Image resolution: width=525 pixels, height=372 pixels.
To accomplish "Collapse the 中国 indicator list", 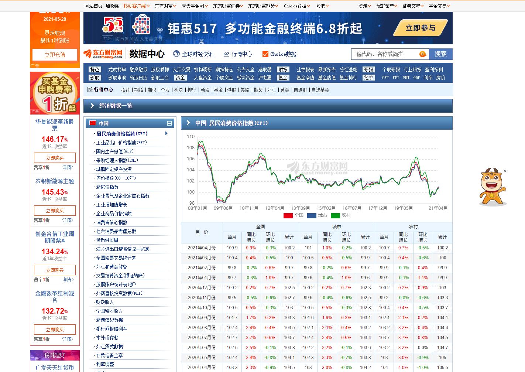I will point(169,123).
